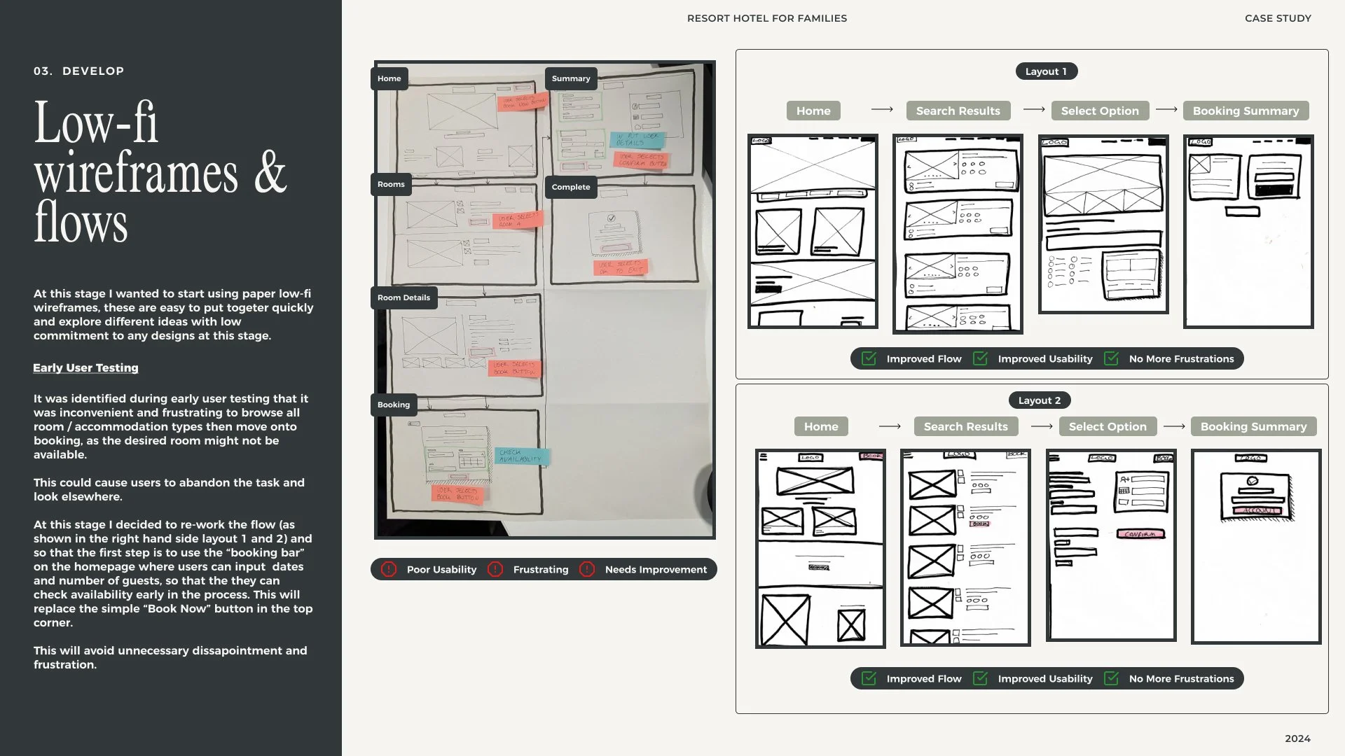Click arrow before Booking Summary in Layout 1
This screenshot has width=1345, height=756.
pos(1166,110)
